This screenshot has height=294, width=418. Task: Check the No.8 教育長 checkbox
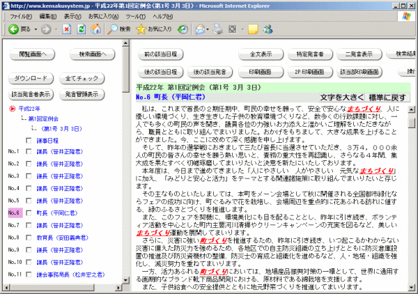(29, 238)
